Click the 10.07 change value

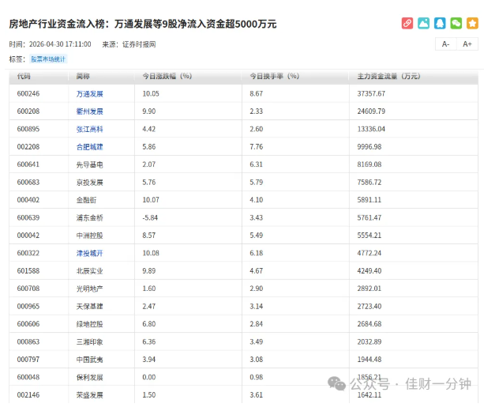tap(151, 200)
